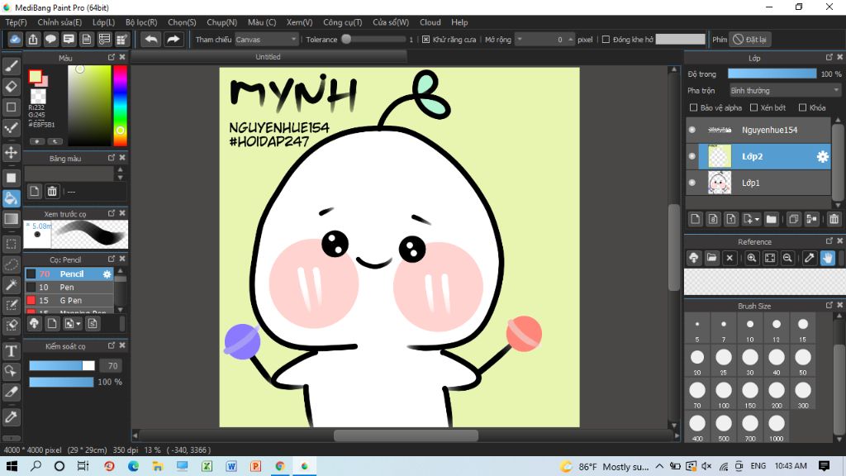Select the Lớp1 layer
Viewport: 846px width, 476px height.
tap(758, 183)
